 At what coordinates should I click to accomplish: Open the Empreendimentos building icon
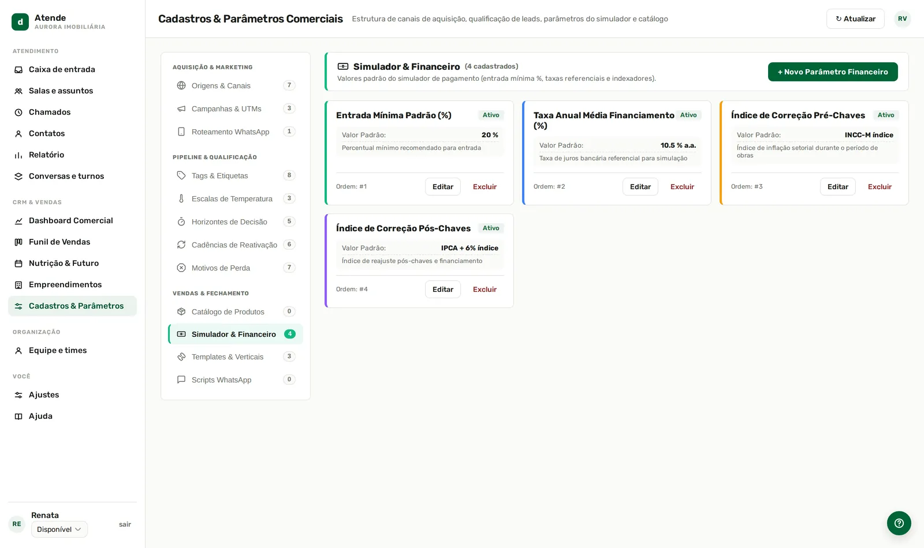(18, 285)
